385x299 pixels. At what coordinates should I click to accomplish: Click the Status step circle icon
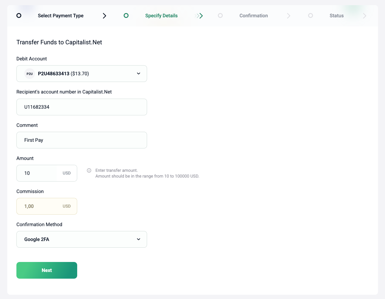click(x=311, y=15)
